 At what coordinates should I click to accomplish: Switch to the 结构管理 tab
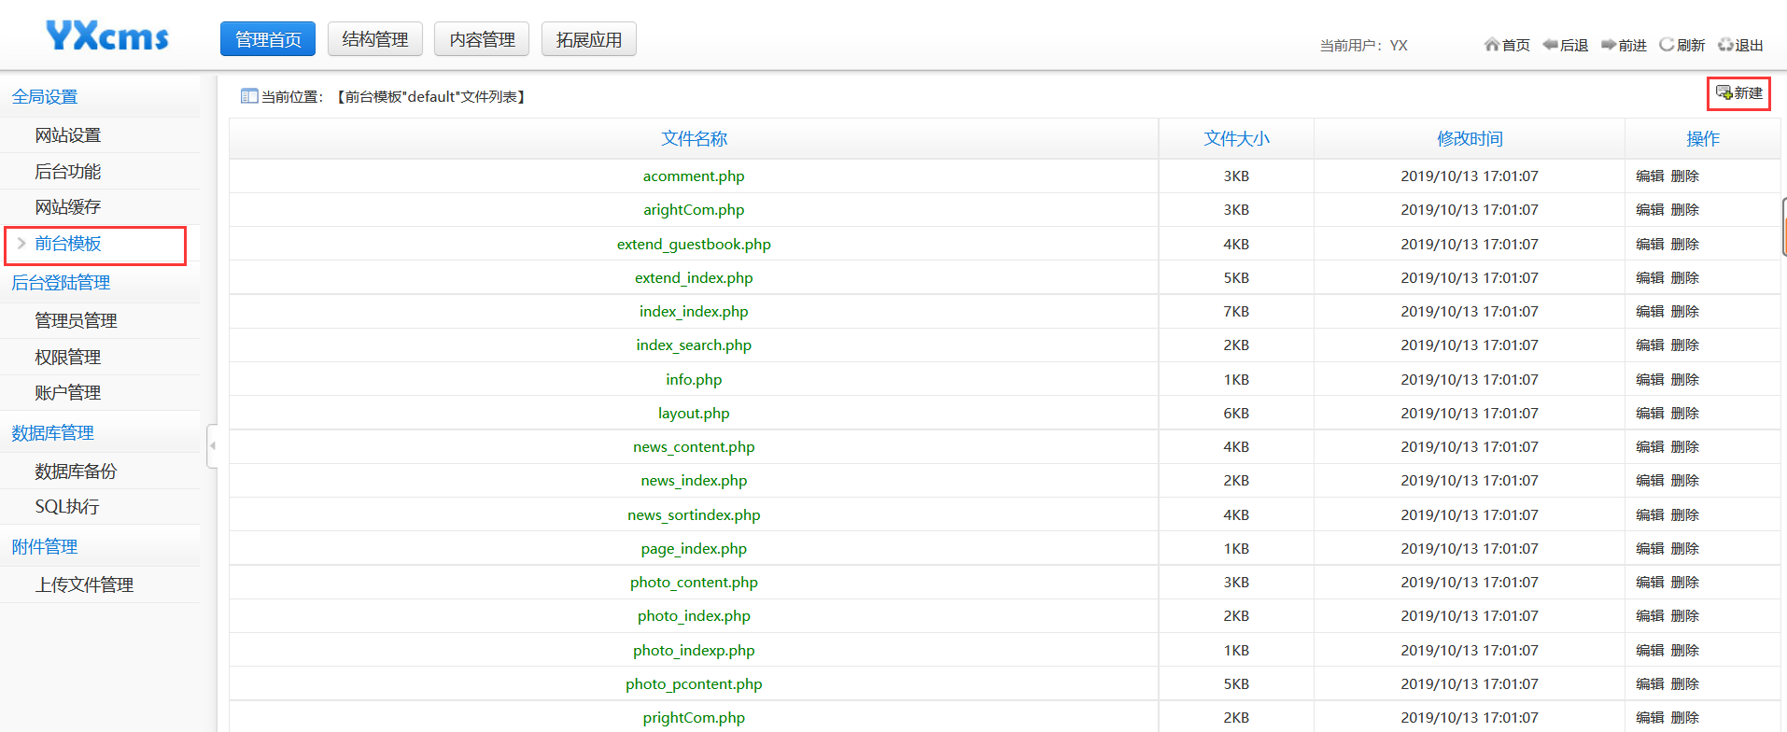[x=375, y=39]
